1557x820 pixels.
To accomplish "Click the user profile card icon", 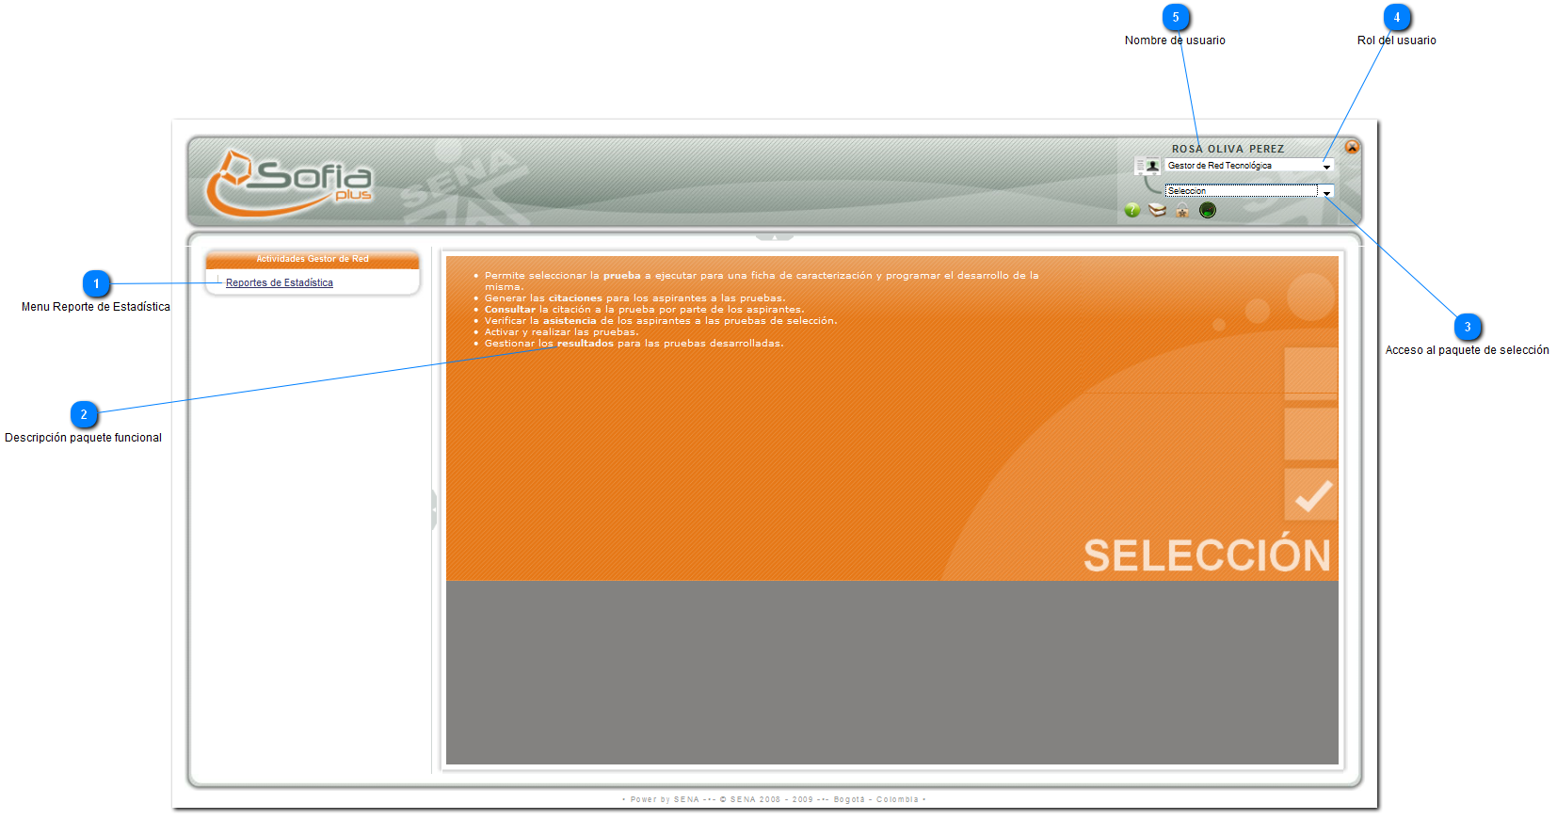I will [x=1148, y=166].
